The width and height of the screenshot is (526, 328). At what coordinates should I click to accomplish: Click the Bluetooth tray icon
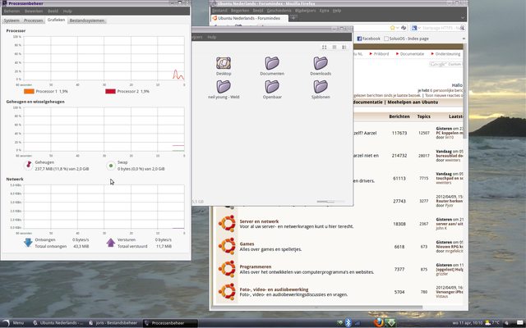[x=348, y=322]
